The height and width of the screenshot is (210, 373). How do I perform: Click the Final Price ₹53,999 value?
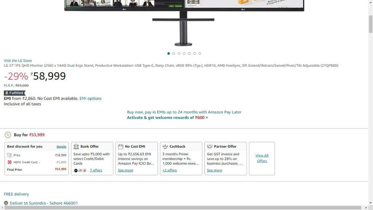[x=61, y=169]
